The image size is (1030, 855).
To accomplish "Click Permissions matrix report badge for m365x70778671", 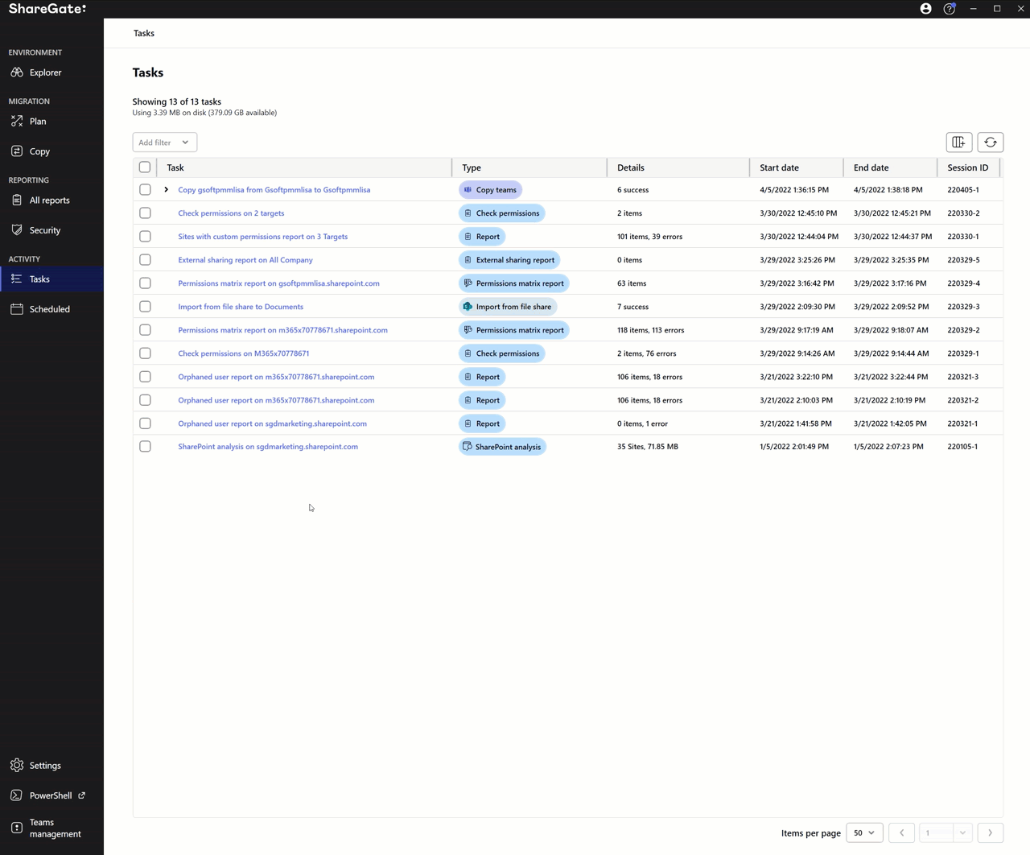I will coord(514,330).
